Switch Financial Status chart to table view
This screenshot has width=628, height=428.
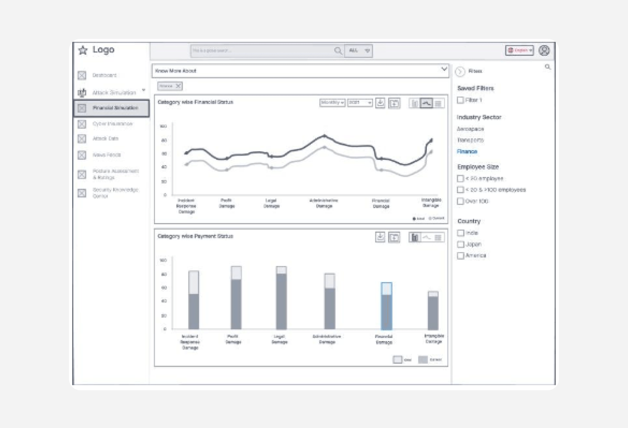(438, 103)
